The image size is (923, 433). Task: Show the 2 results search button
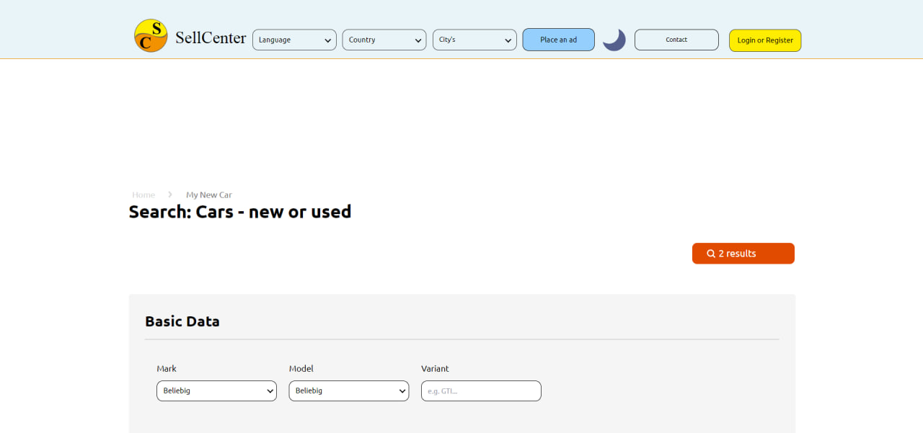743,254
